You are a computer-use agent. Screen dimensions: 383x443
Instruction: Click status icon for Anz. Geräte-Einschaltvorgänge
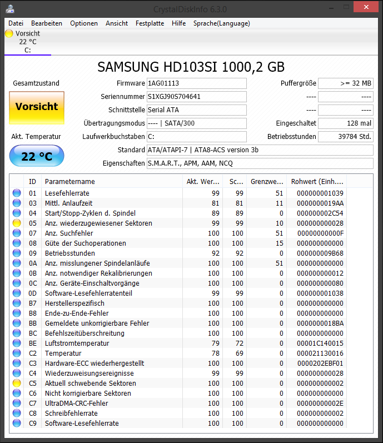pyautogui.click(x=17, y=283)
